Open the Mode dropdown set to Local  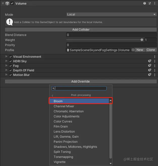pyautogui.click(x=111, y=14)
